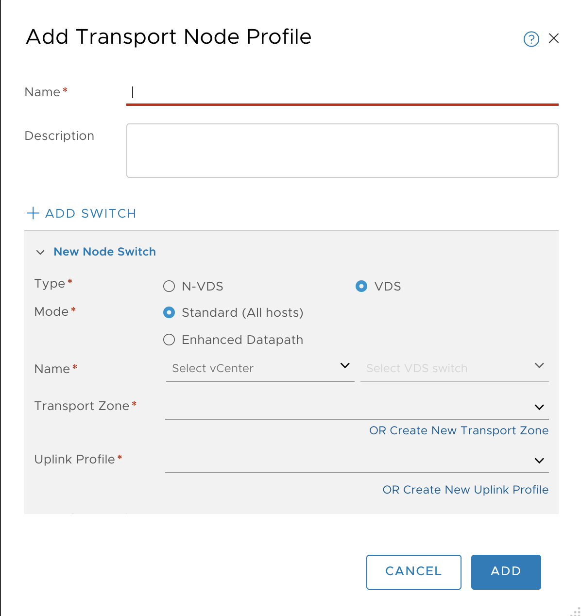581x616 pixels.
Task: Open the help question mark icon
Action: point(531,39)
